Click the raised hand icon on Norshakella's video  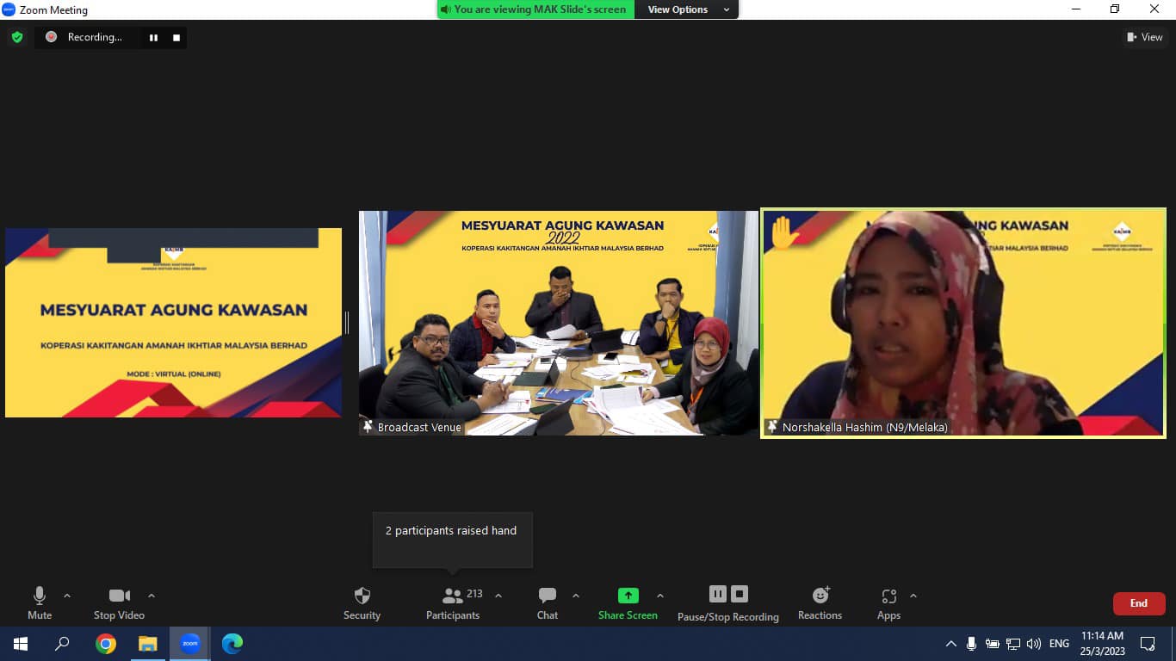[784, 232]
